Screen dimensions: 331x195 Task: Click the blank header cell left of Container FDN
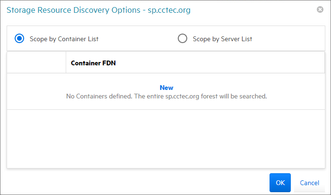pos(36,62)
